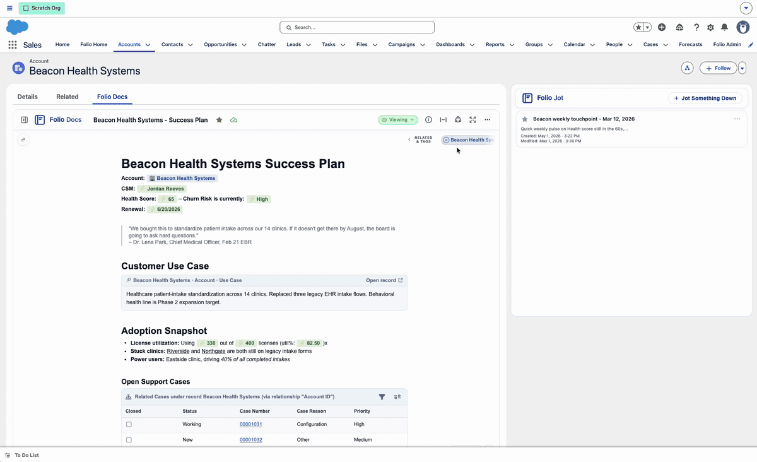This screenshot has width=757, height=462.
Task: Click the Beacon Health Systems account chip
Action: 182,179
